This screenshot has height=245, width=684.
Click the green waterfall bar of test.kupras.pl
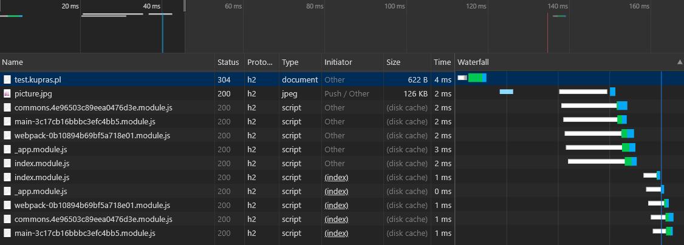click(475, 78)
